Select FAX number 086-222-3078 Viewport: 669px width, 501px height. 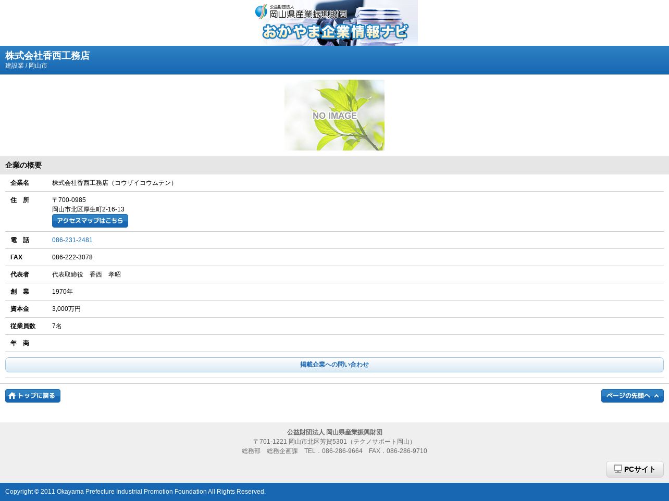(x=72, y=257)
